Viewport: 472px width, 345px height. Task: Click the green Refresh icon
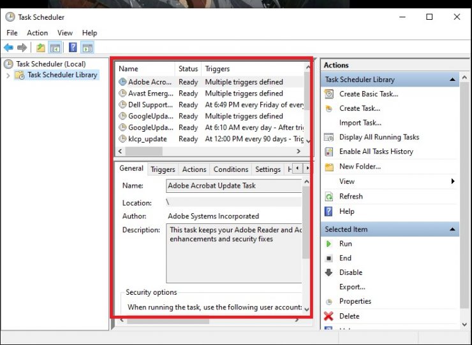[x=328, y=197]
